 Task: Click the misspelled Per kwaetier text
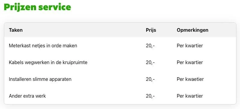190,79
